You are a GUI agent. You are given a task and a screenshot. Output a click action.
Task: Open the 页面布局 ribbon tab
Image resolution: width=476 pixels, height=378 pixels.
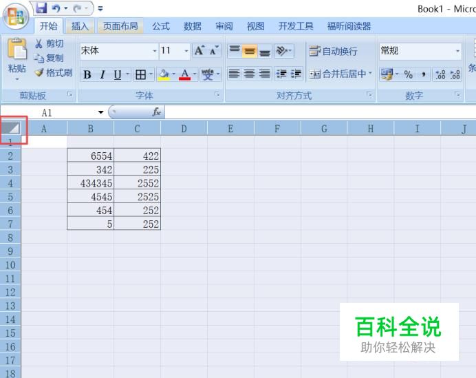tap(120, 26)
